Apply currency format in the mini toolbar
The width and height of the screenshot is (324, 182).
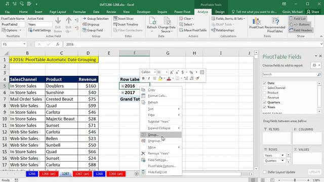coord(182,72)
